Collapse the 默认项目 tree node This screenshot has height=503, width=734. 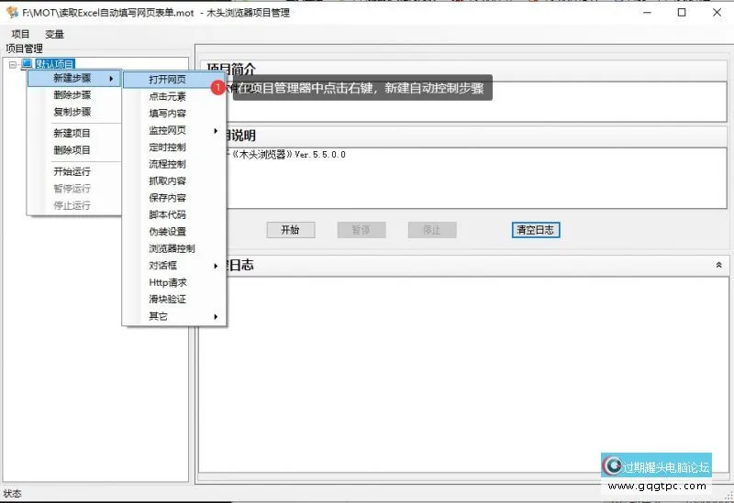tap(13, 64)
